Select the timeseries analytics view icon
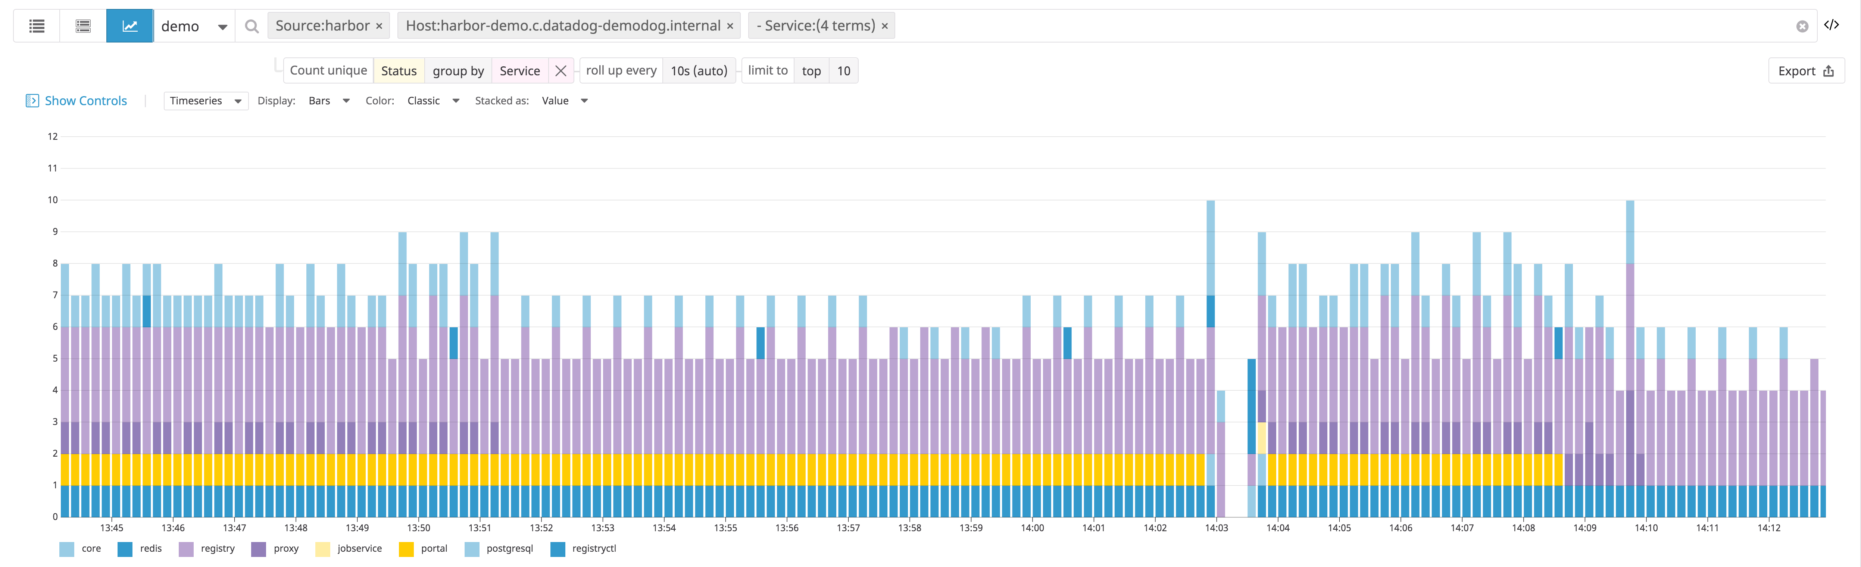Viewport: 1861px width, 567px height. pyautogui.click(x=130, y=26)
